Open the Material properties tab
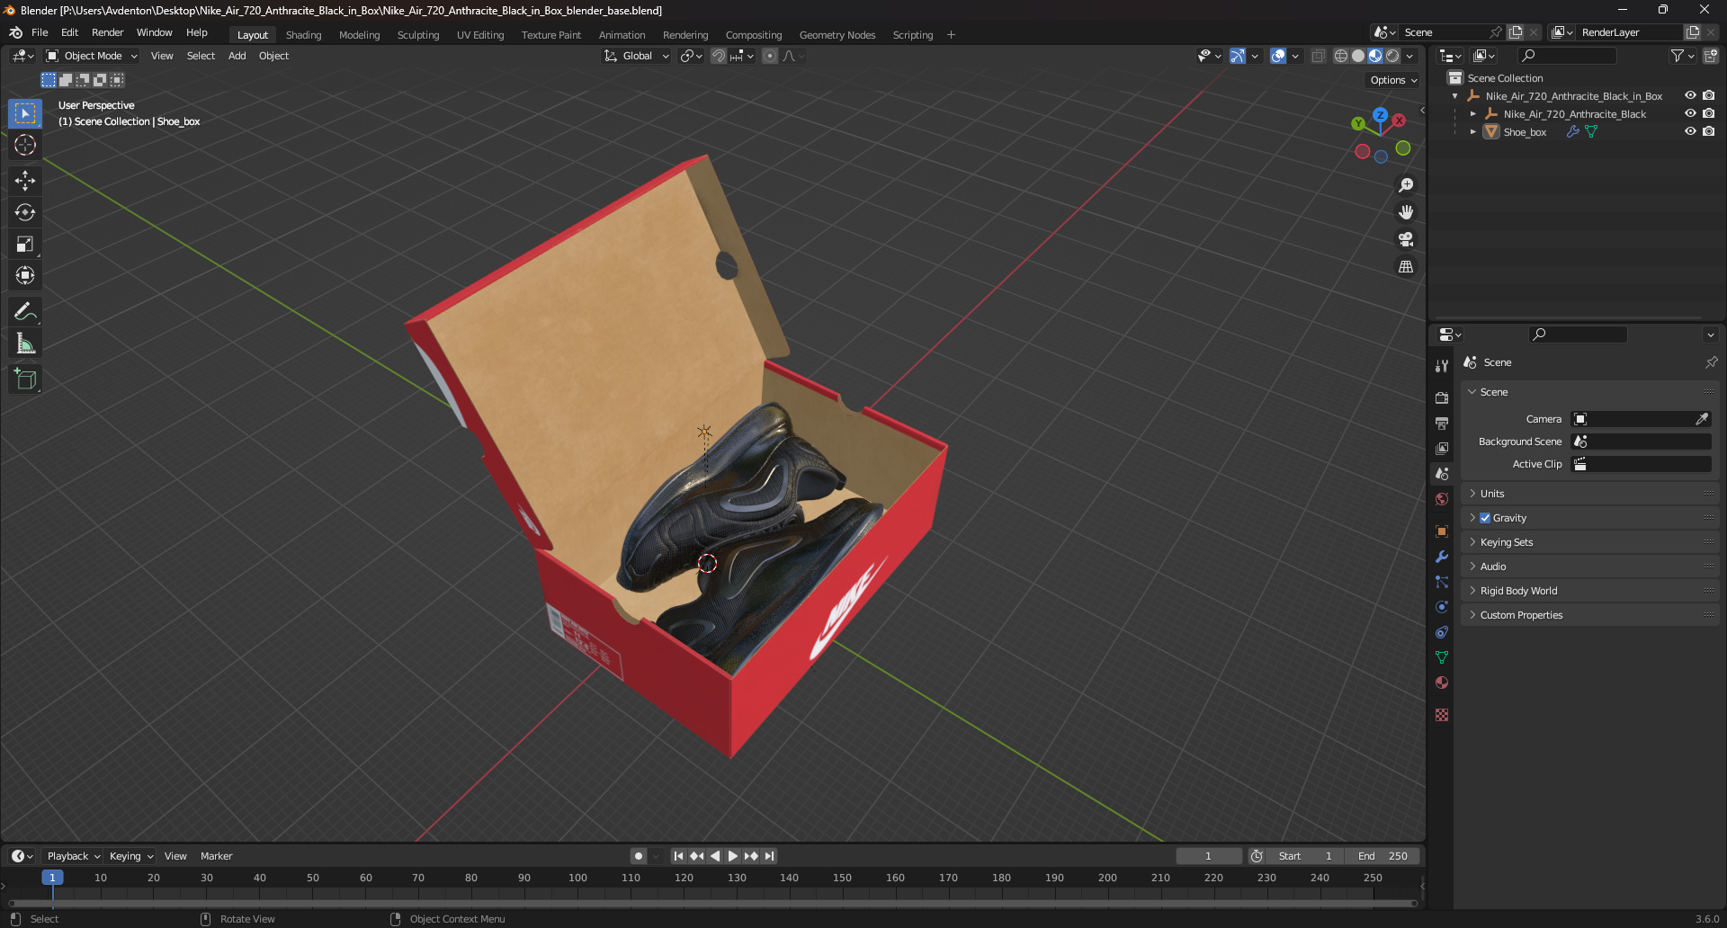Viewport: 1727px width, 928px height. tap(1442, 683)
